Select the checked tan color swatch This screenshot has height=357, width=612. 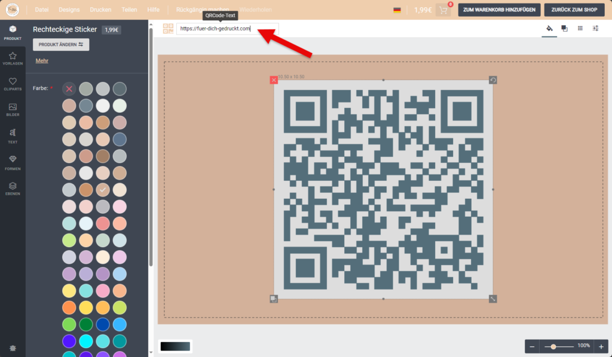pyautogui.click(x=103, y=189)
